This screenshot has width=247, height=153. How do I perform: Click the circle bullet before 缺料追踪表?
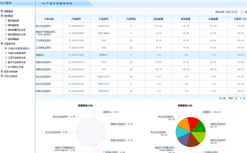[6, 21]
